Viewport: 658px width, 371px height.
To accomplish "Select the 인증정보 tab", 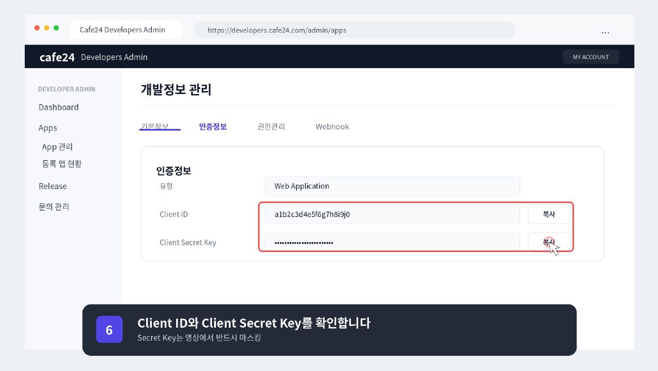I will pyautogui.click(x=213, y=127).
